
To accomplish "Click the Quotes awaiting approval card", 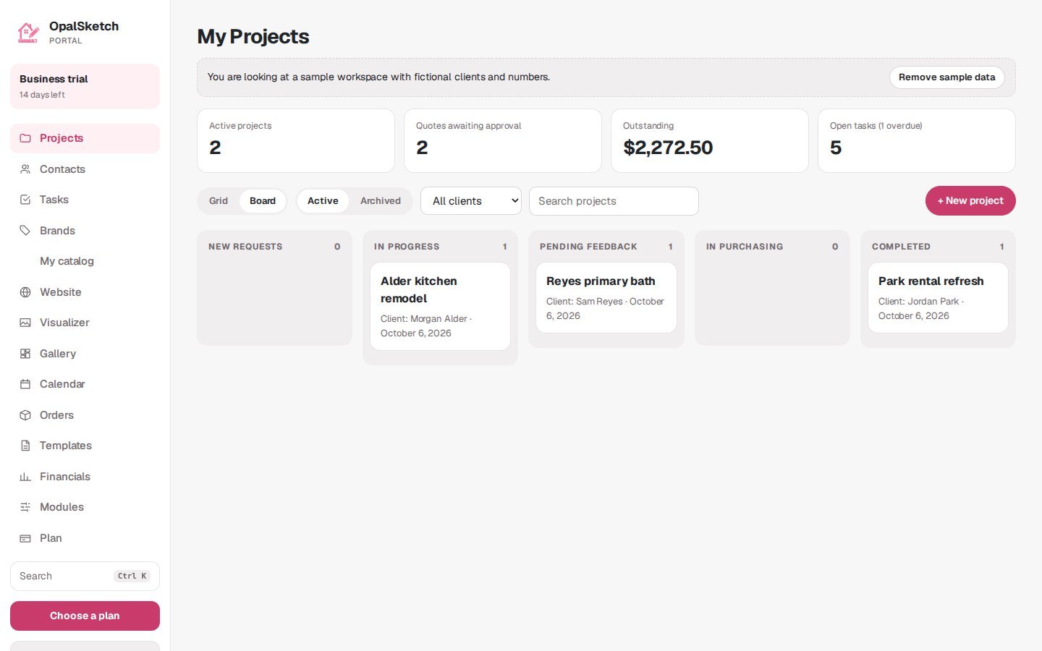I will [x=503, y=141].
